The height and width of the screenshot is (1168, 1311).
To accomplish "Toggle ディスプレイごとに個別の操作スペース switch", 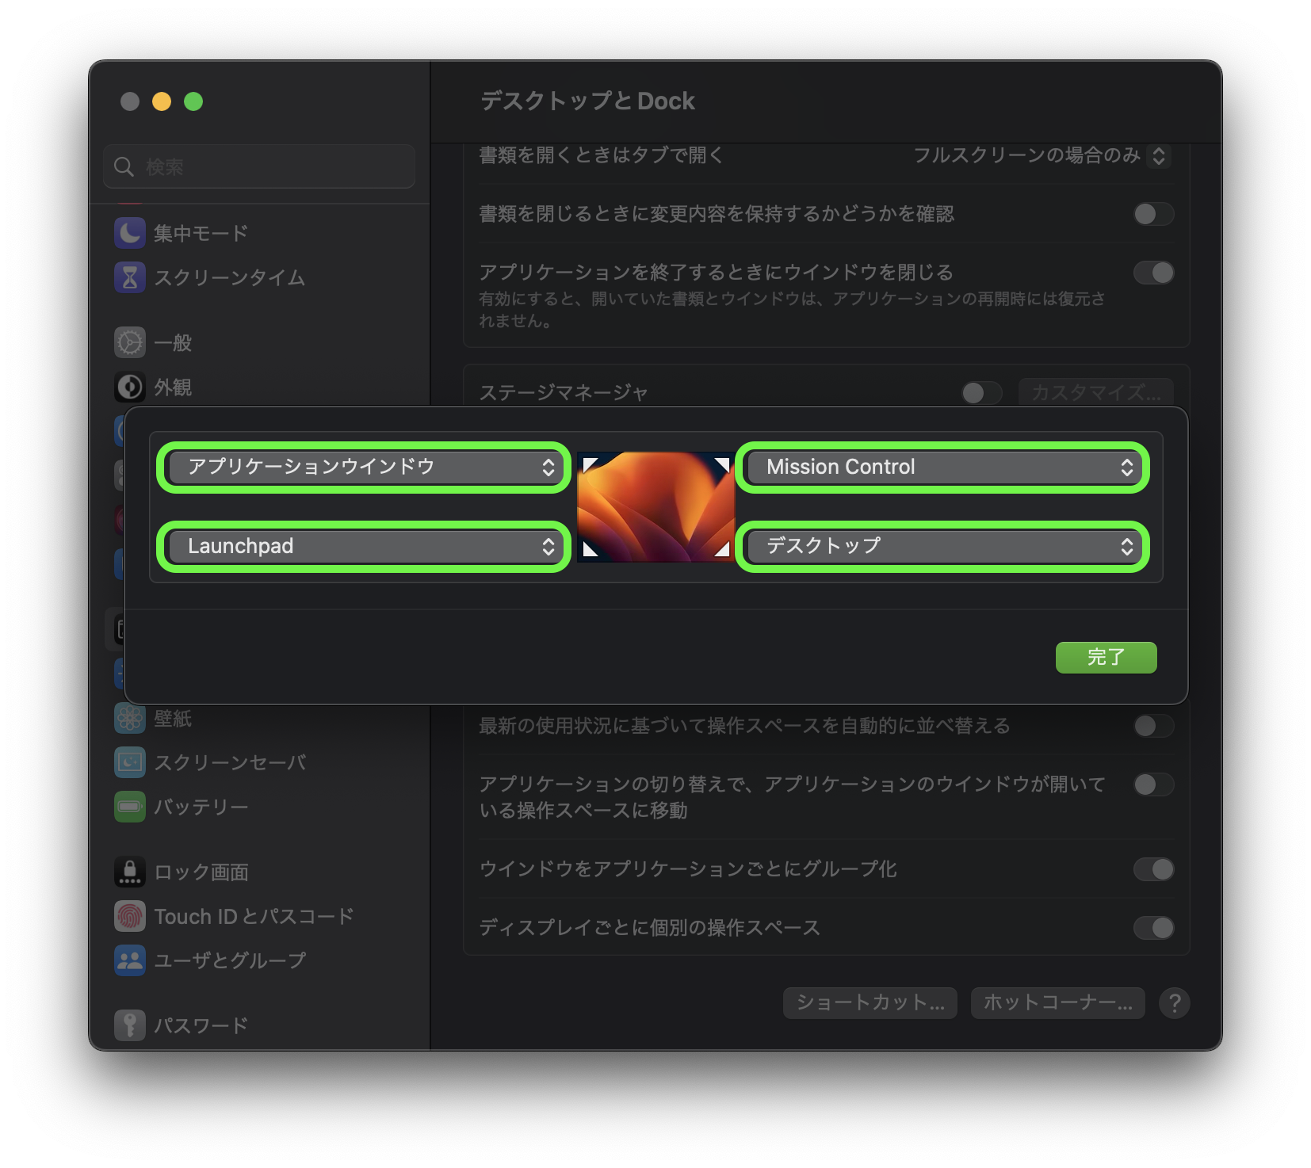I will click(1153, 928).
